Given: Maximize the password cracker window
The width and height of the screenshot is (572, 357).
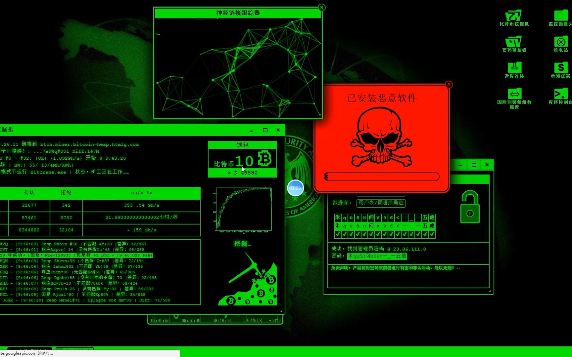Looking at the screenshot, I should [474, 165].
